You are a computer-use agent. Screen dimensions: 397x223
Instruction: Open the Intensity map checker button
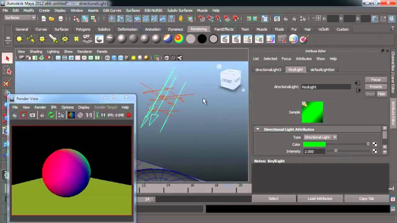coord(375,151)
